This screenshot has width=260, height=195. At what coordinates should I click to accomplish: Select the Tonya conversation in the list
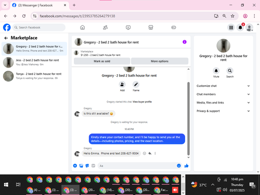coord(34,76)
